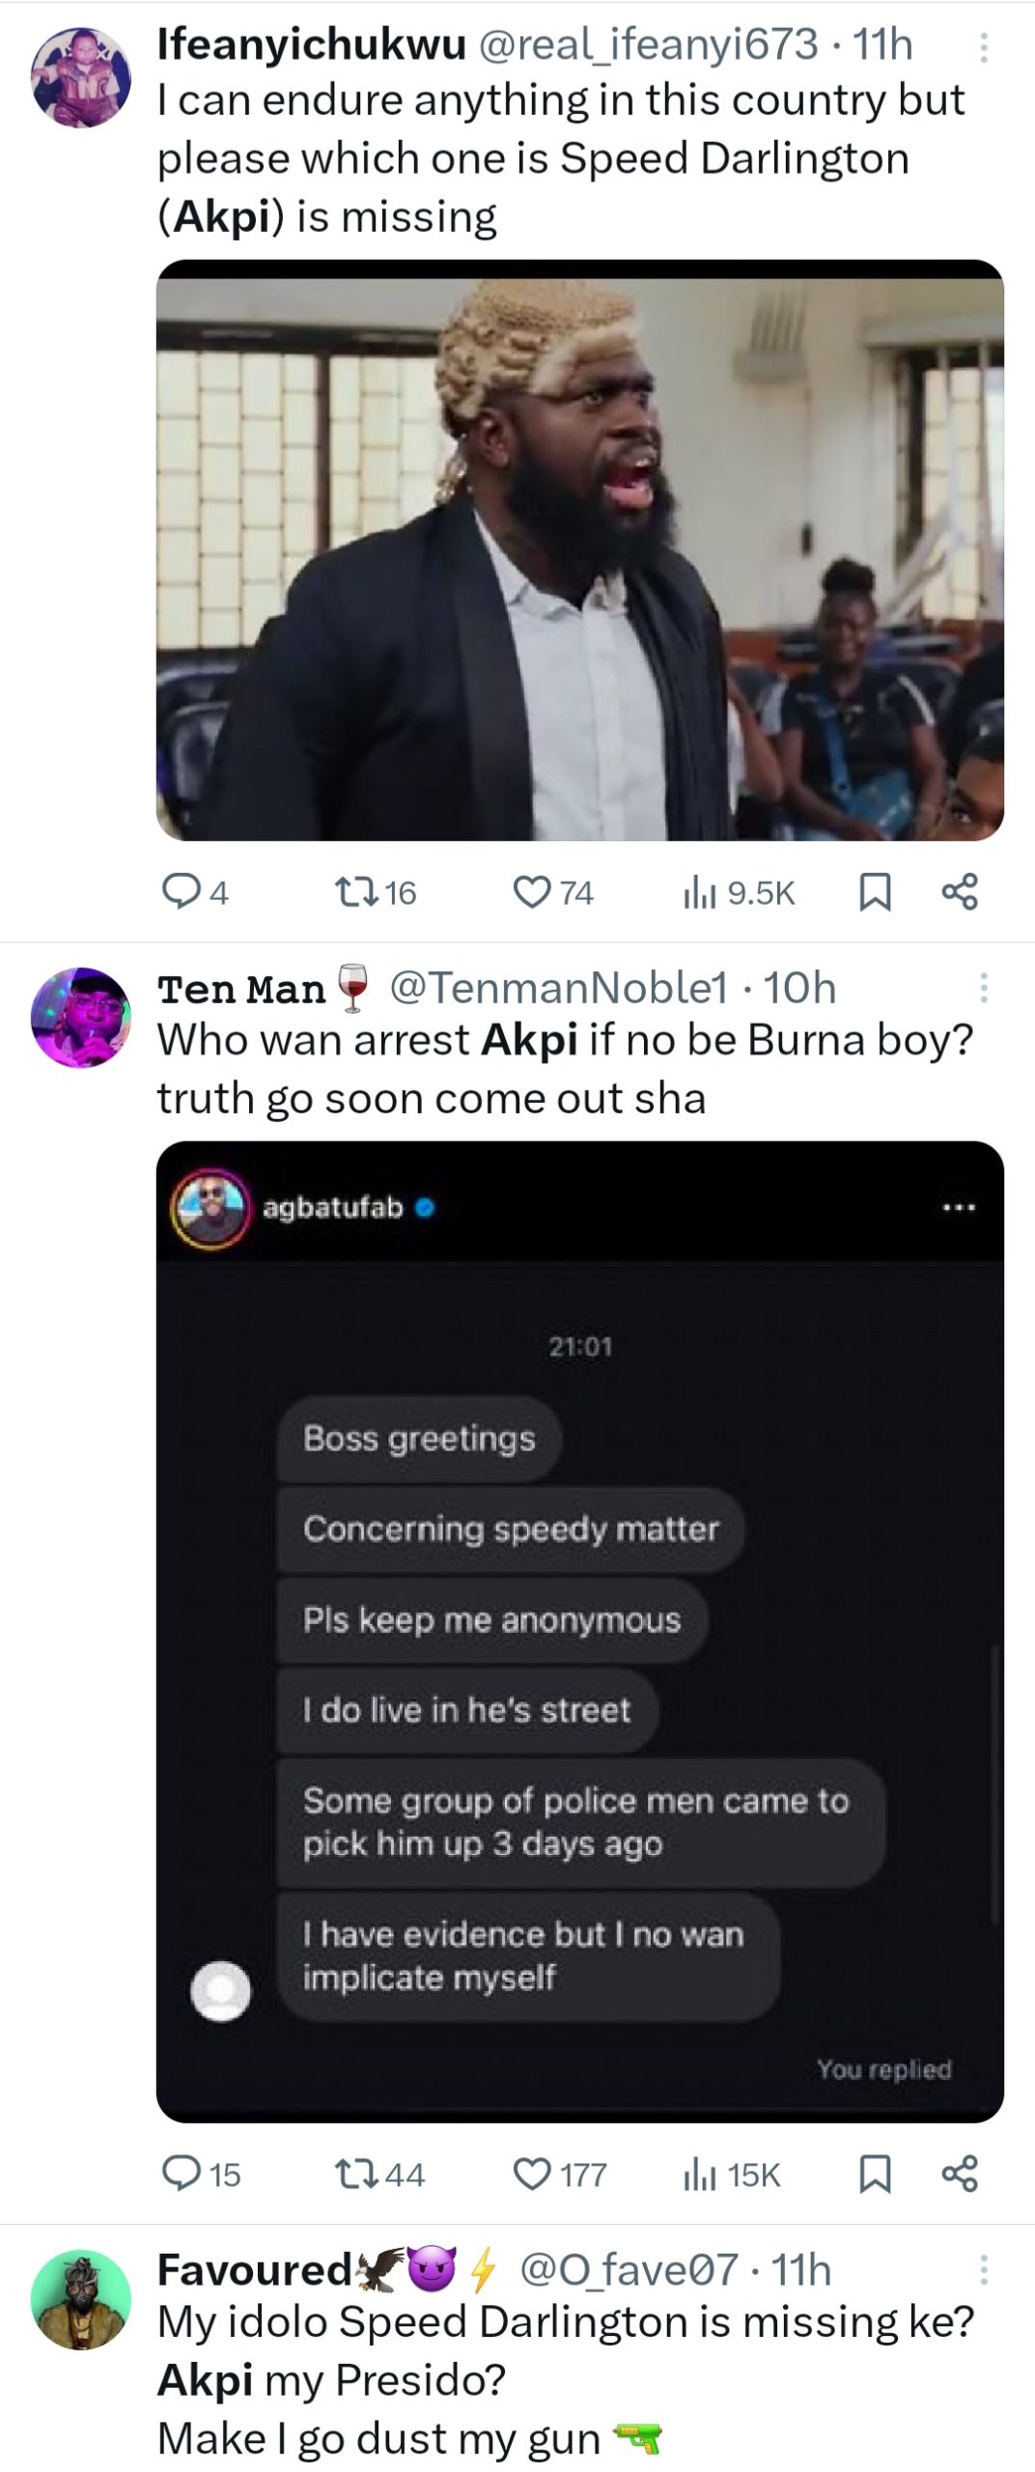Viewport: 1035px width, 2472px height.
Task: Open the courtroom wig photo
Action: point(579,549)
